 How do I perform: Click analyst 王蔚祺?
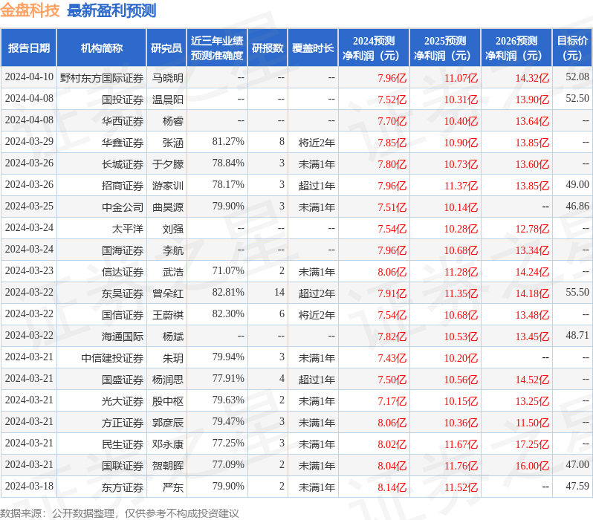168,315
